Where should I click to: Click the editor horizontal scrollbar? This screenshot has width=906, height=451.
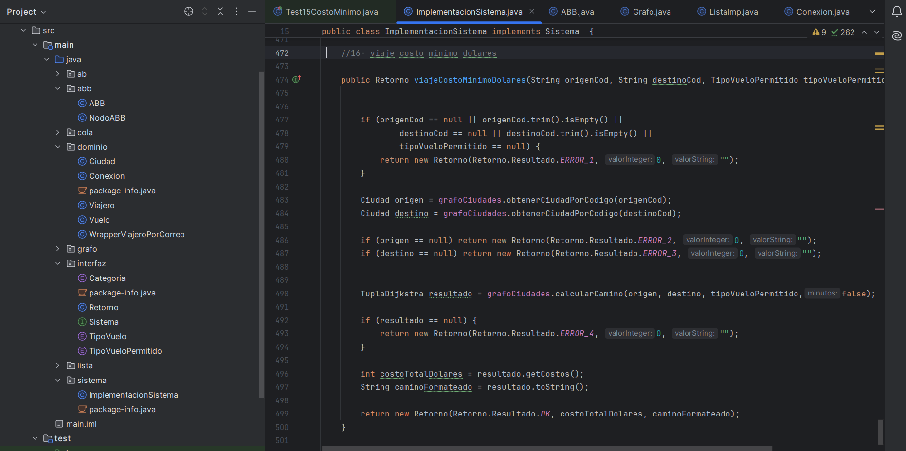(547, 449)
